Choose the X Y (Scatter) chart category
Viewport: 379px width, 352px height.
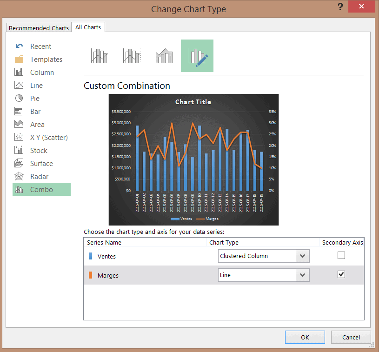coord(48,138)
